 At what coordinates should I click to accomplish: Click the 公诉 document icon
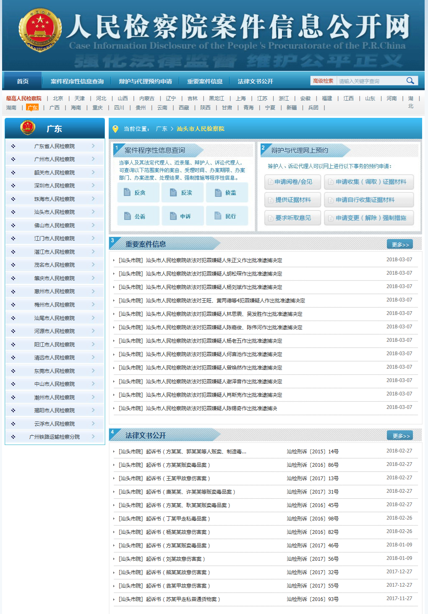coord(128,216)
